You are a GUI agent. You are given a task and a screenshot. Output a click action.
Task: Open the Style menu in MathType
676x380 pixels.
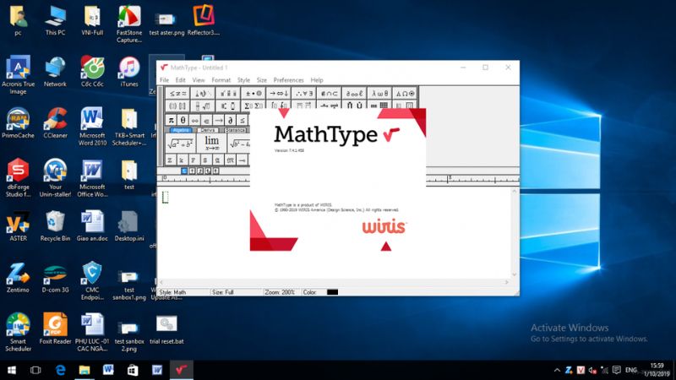click(x=243, y=80)
